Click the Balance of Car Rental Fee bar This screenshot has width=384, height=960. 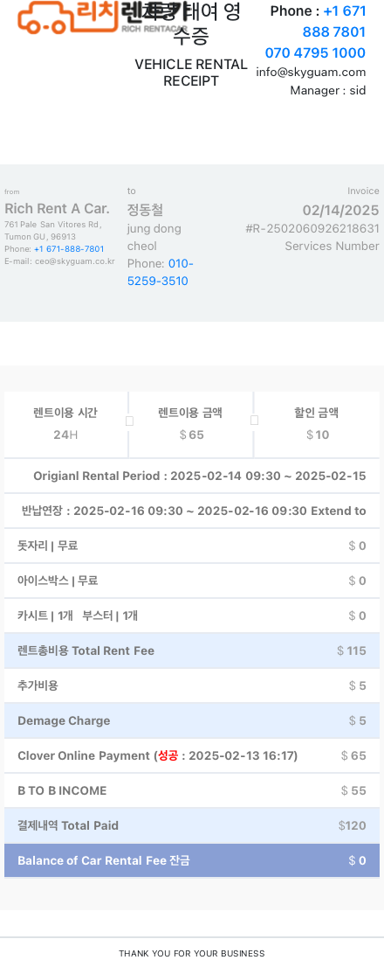tap(192, 860)
